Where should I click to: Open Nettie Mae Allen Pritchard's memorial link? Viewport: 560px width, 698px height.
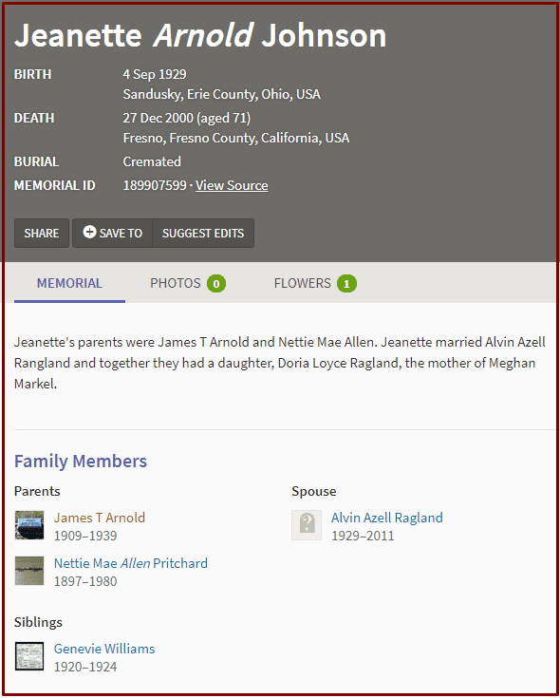pyautogui.click(x=131, y=563)
